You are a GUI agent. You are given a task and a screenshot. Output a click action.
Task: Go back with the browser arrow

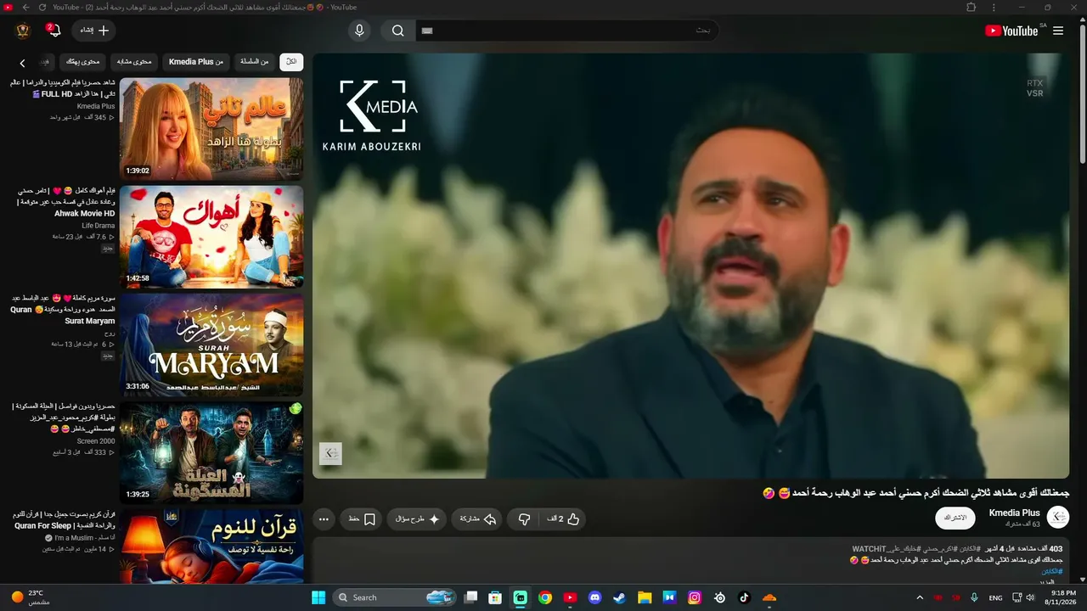coord(25,7)
